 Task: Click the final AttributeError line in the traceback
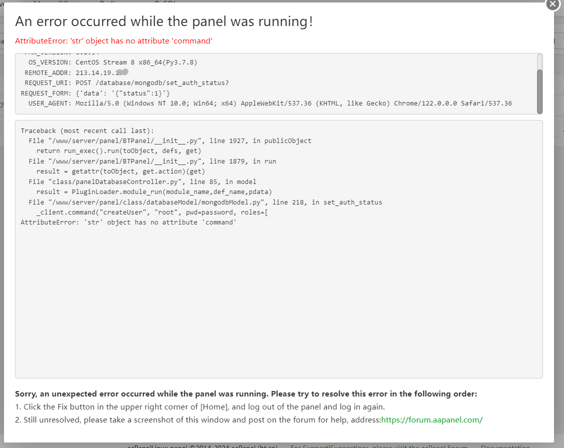click(x=128, y=222)
